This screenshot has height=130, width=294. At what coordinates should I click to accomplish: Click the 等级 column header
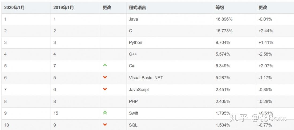(x=220, y=7)
